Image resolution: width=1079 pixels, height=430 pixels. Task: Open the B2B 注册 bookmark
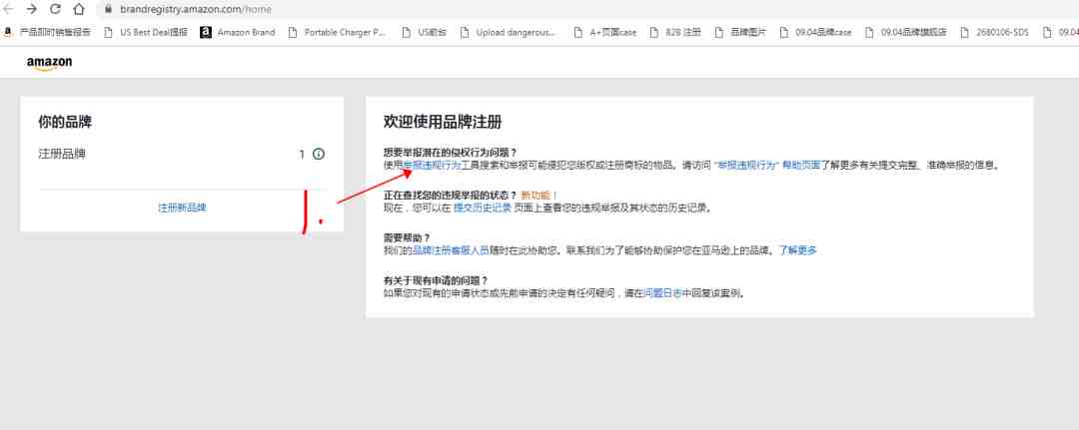[675, 32]
